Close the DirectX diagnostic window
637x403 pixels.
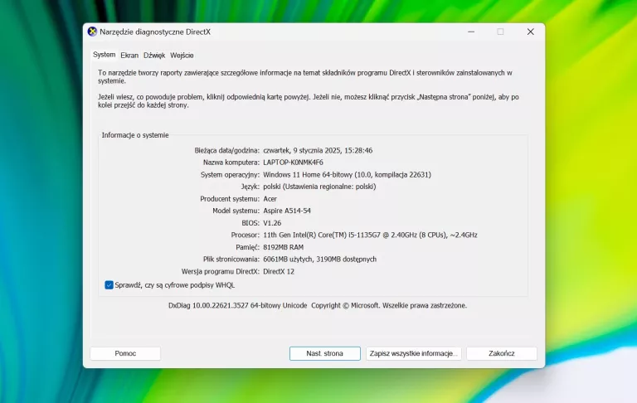[x=530, y=32]
